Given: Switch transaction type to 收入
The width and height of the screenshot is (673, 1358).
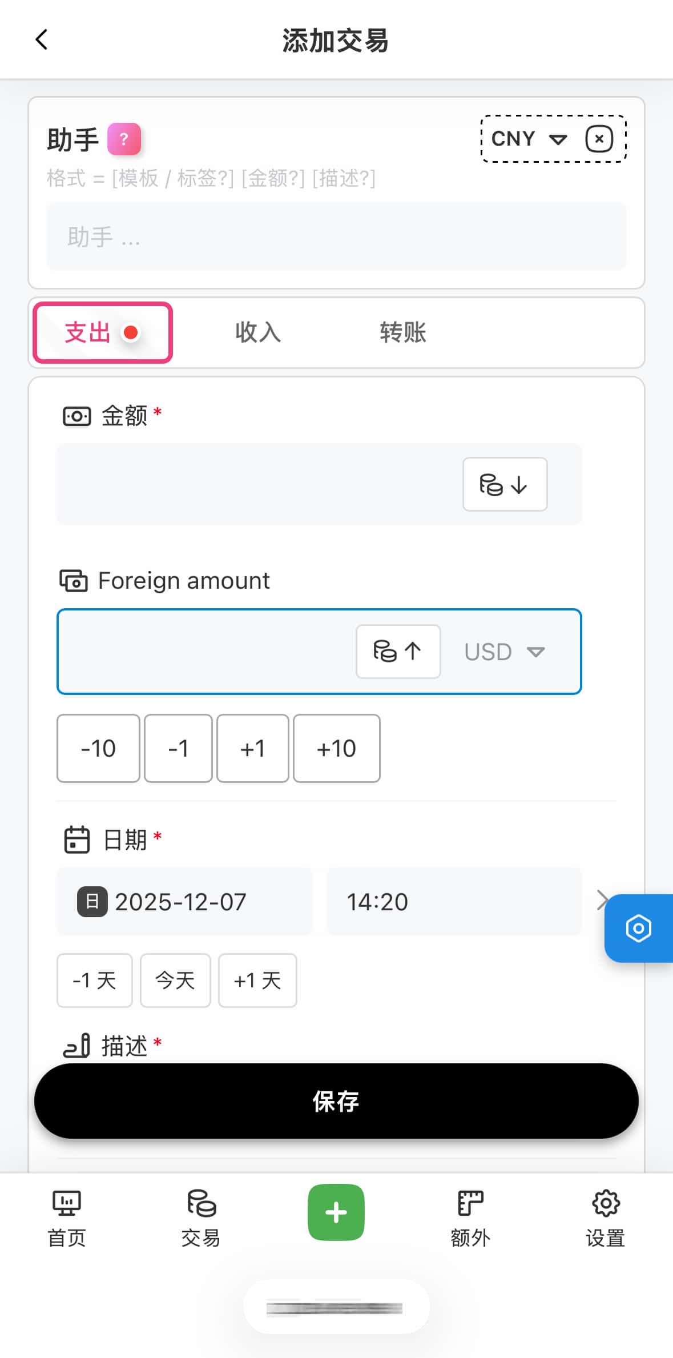Looking at the screenshot, I should pyautogui.click(x=258, y=332).
